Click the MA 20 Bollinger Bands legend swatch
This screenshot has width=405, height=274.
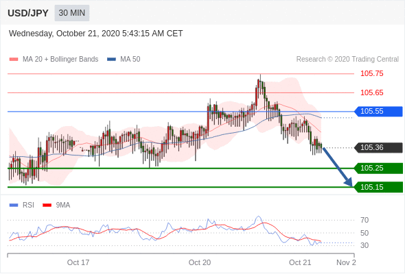point(14,60)
